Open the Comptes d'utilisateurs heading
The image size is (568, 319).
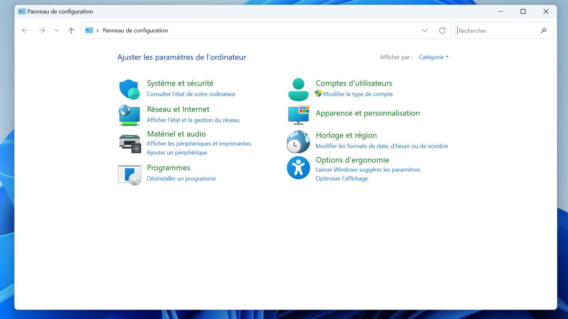click(x=354, y=83)
